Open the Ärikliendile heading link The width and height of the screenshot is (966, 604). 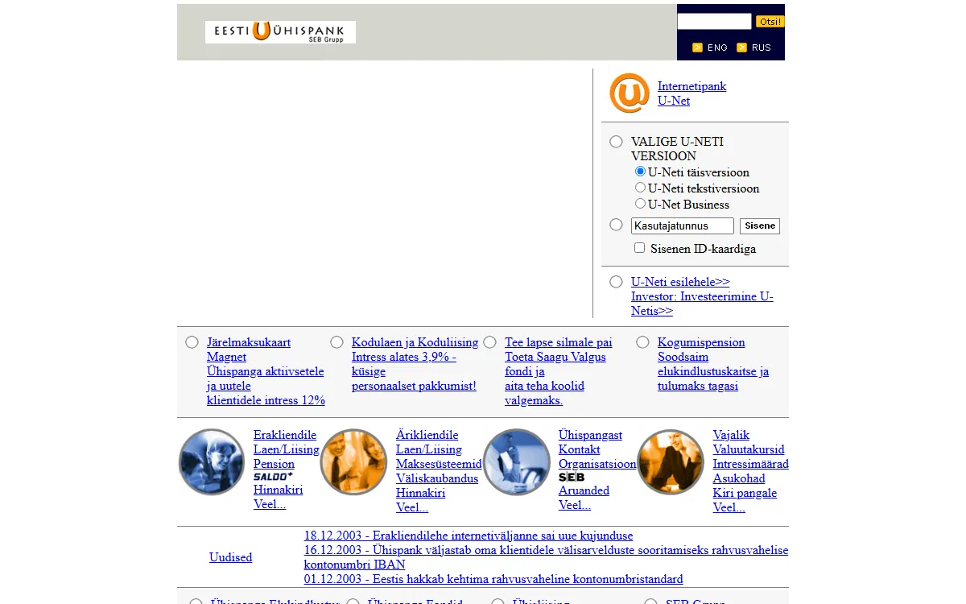click(x=427, y=435)
